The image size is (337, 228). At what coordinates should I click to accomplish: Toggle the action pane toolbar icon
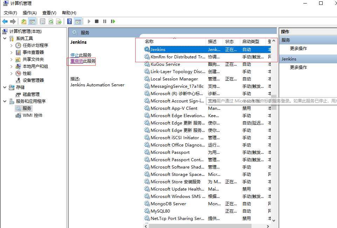tap(78, 21)
